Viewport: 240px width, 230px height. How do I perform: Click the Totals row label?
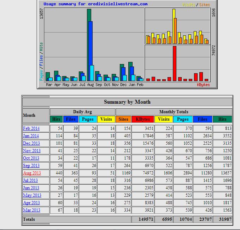point(29,219)
